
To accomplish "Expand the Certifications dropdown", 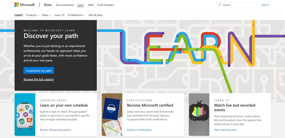I will [76, 15].
